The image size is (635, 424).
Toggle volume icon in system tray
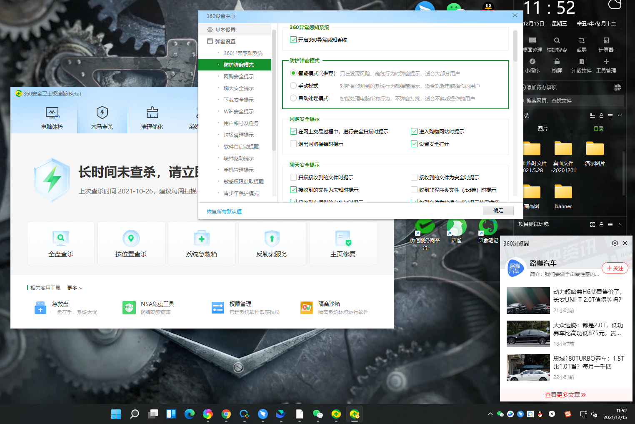coord(594,414)
